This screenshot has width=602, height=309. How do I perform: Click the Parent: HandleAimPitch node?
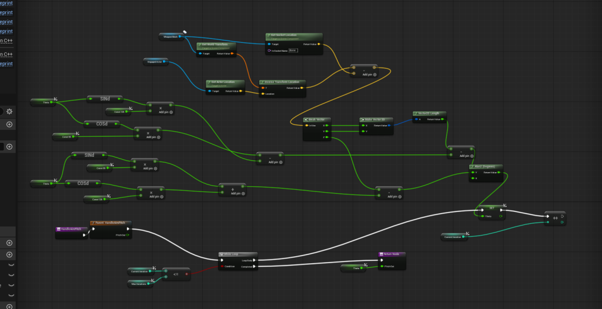112,224
